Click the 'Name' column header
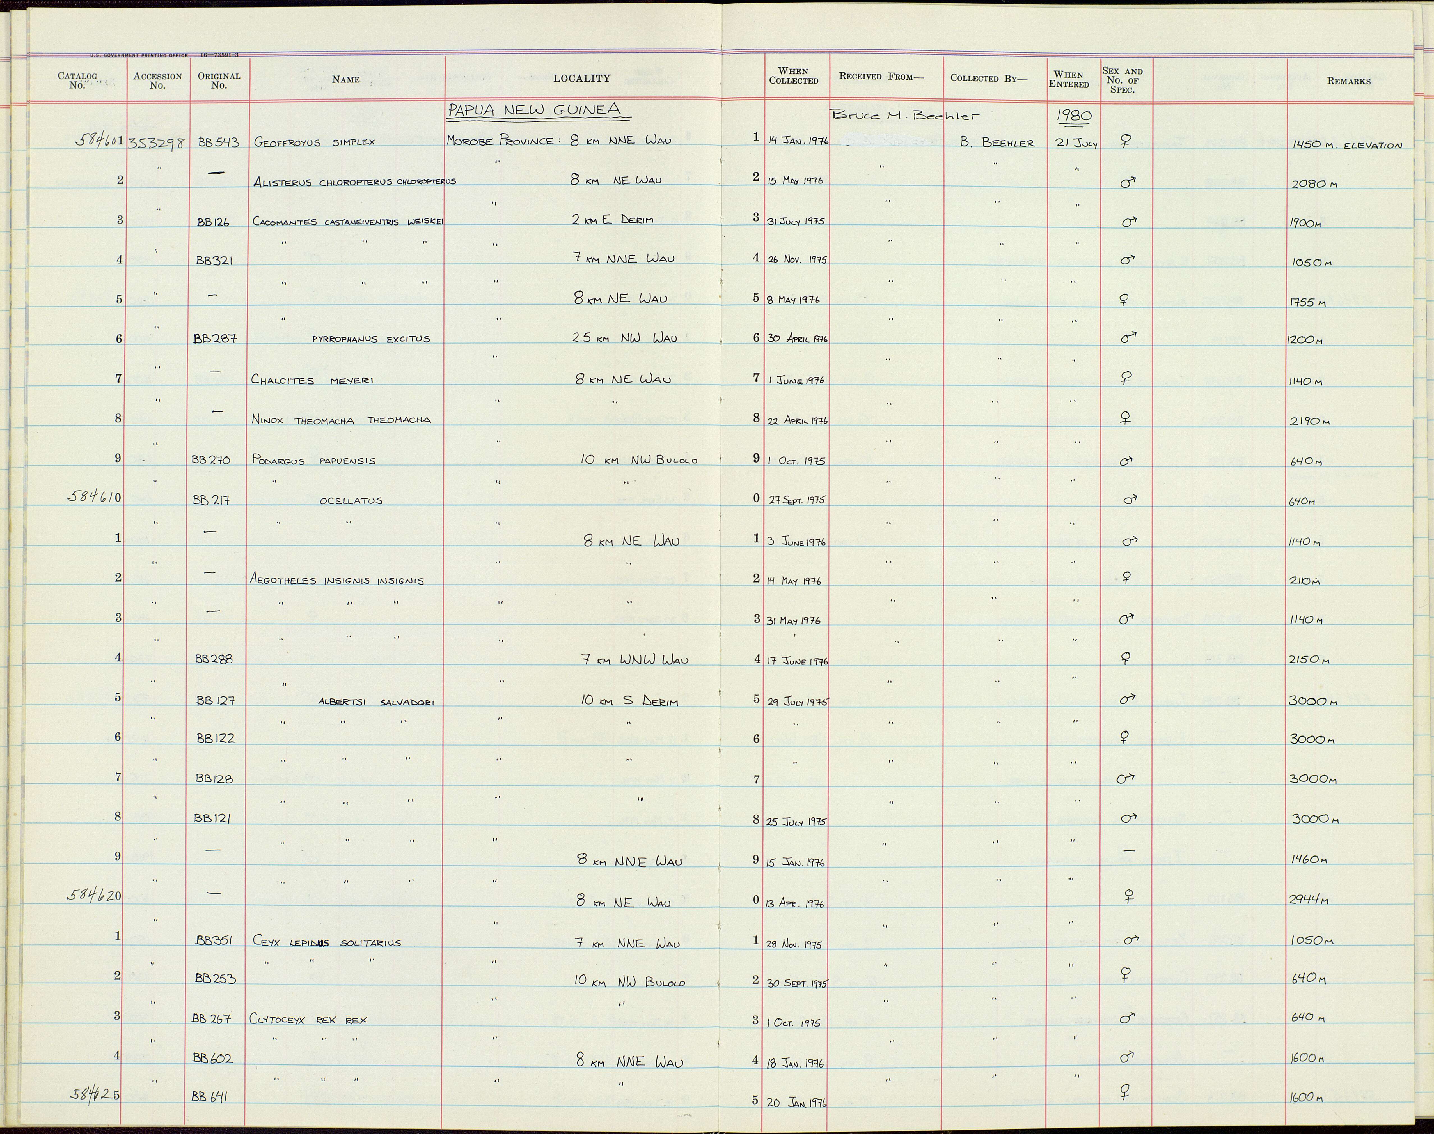Viewport: 1434px width, 1134px height. pos(346,80)
